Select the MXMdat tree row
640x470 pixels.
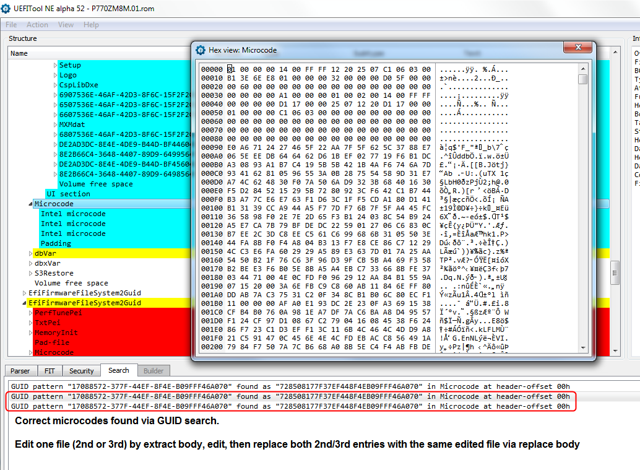point(72,124)
